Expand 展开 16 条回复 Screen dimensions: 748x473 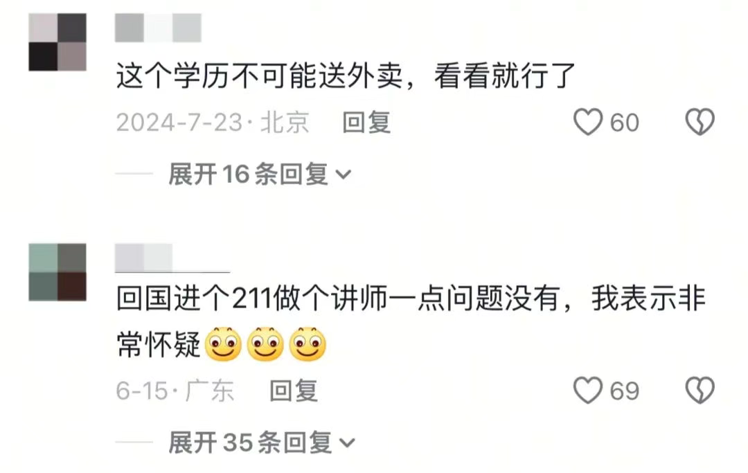(260, 174)
